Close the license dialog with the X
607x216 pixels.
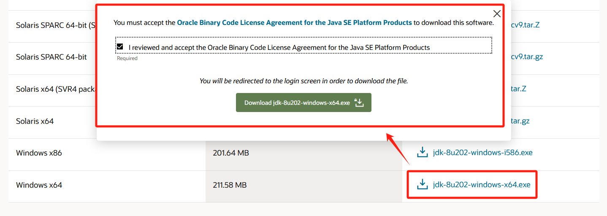pyautogui.click(x=497, y=14)
